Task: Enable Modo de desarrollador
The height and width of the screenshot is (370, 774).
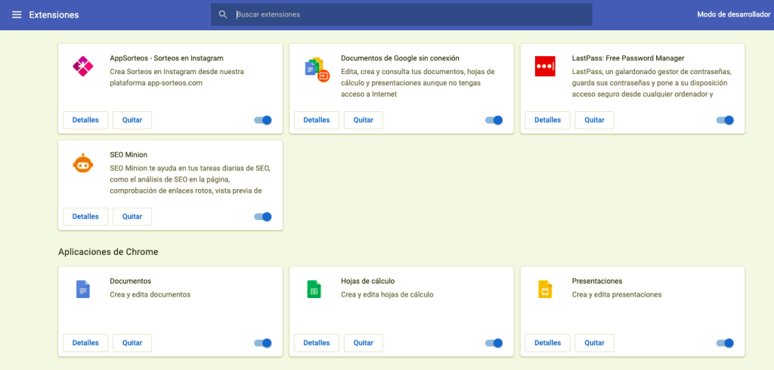Action: click(733, 15)
